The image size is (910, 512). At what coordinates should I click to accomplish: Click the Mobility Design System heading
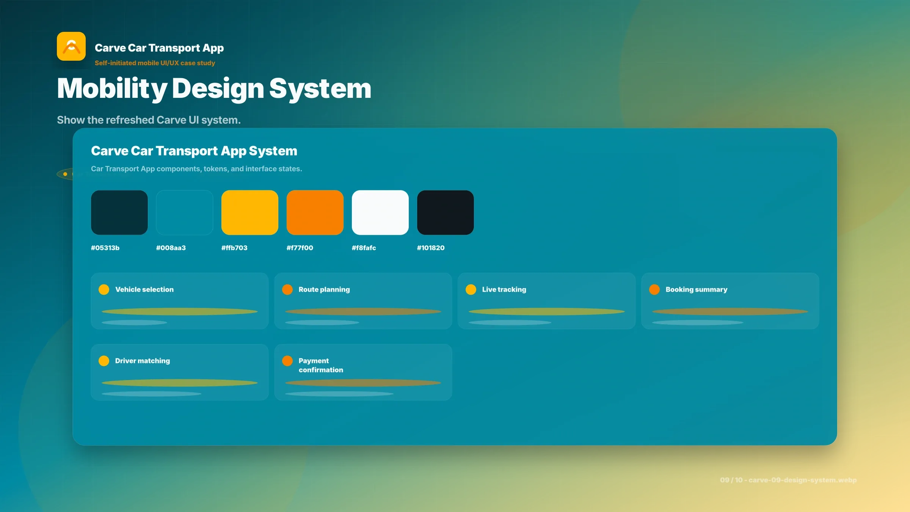214,89
